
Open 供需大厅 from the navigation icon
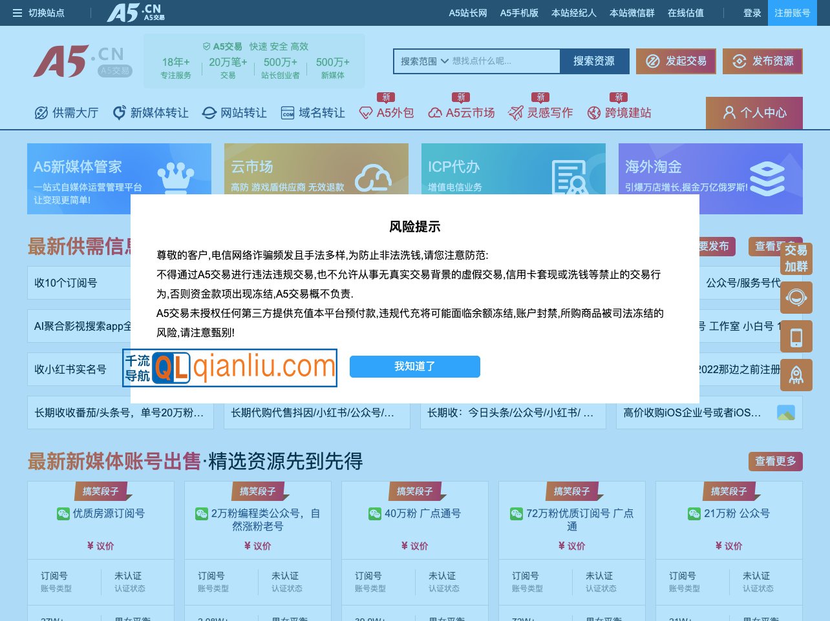tap(41, 112)
